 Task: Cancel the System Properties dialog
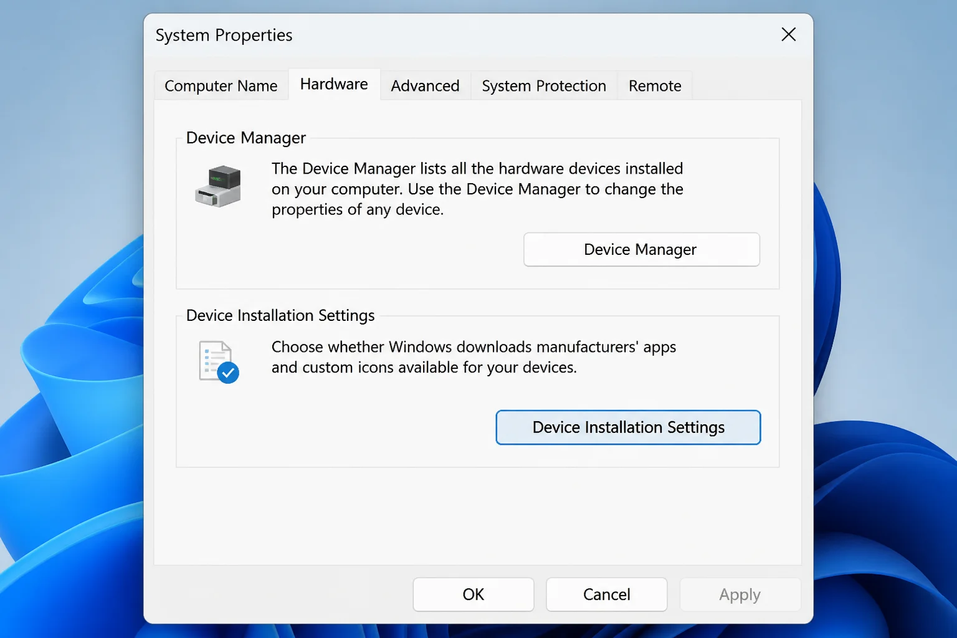point(607,594)
